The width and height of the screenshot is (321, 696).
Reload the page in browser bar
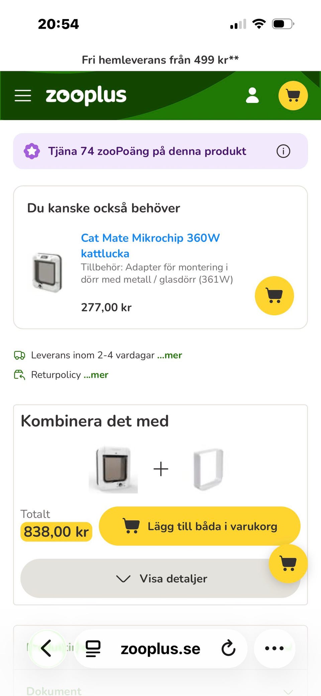tap(228, 648)
